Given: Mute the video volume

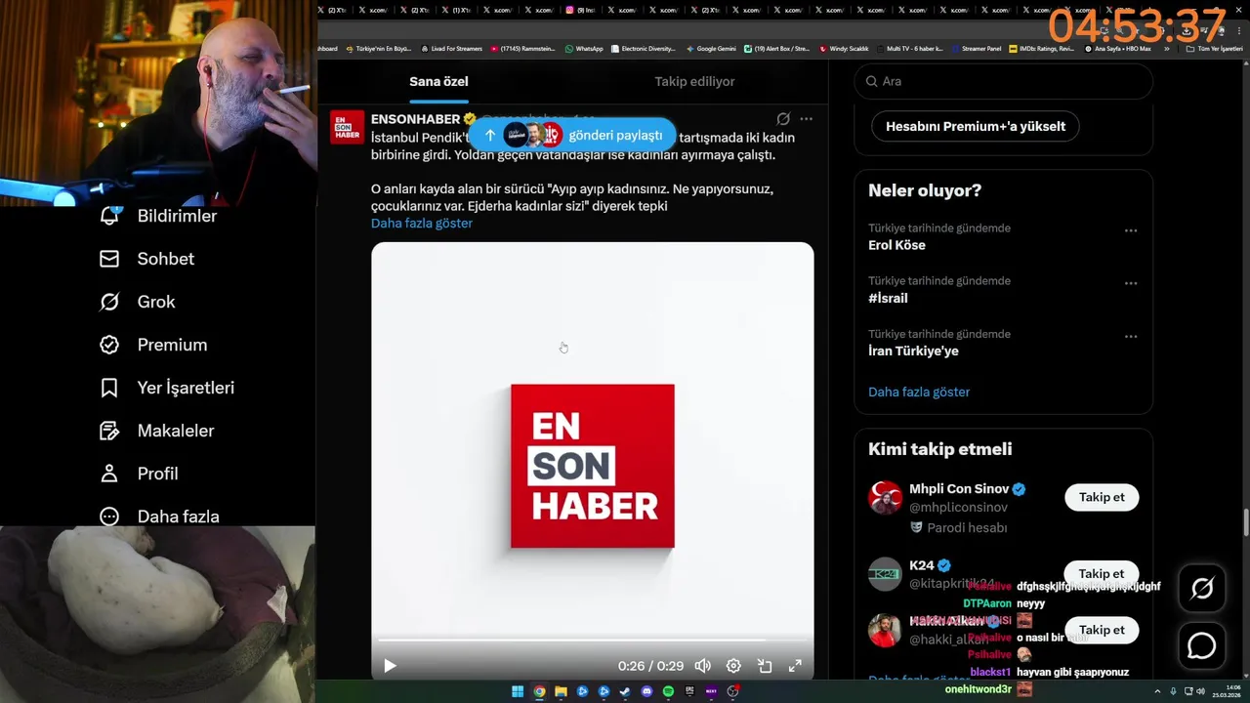Looking at the screenshot, I should click(x=702, y=666).
